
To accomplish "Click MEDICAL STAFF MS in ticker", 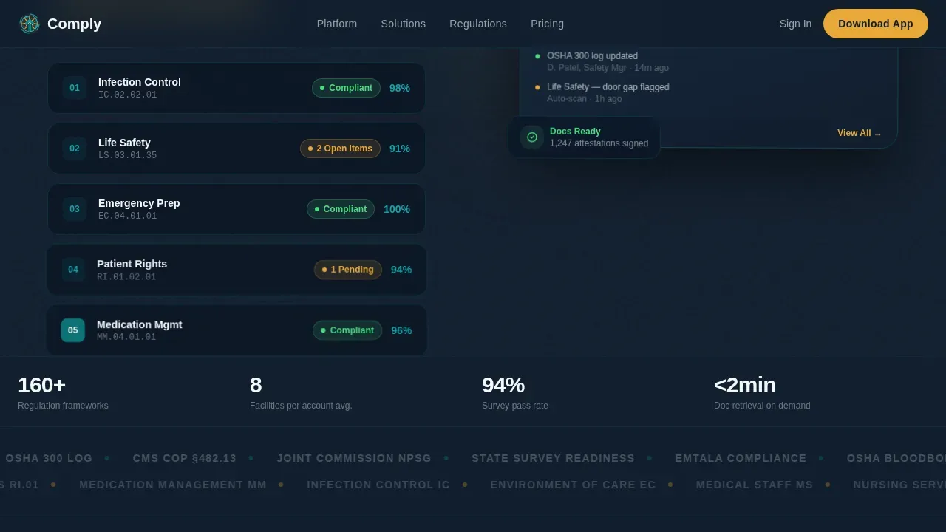I will 755,485.
